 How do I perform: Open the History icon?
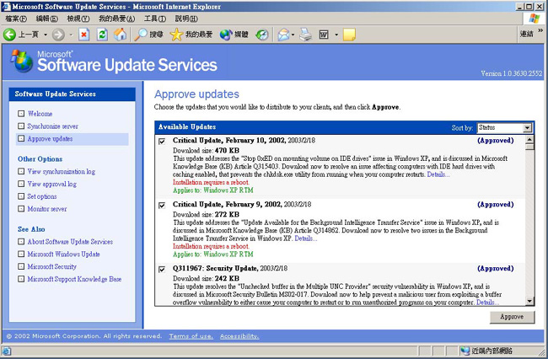pos(261,35)
